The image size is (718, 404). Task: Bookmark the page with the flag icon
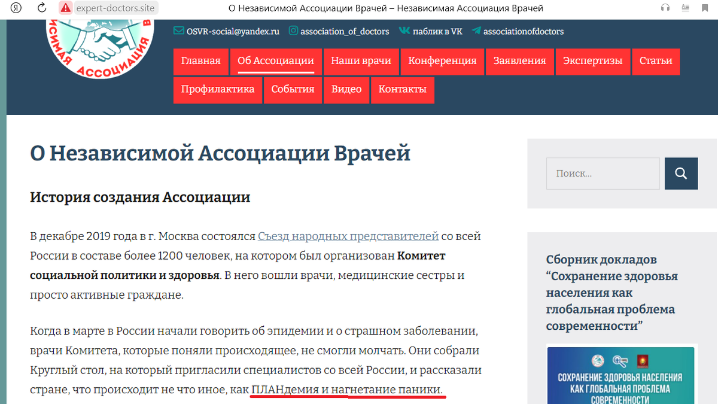click(x=705, y=8)
